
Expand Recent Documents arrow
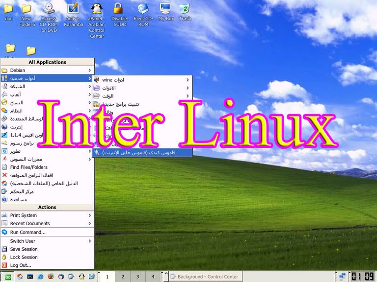[x=90, y=223]
